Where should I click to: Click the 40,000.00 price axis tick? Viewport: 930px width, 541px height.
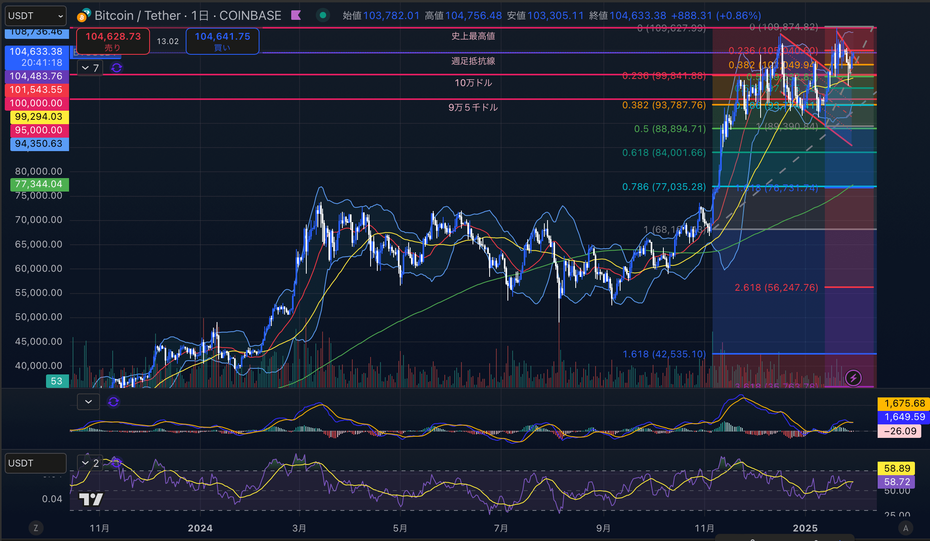pos(38,366)
